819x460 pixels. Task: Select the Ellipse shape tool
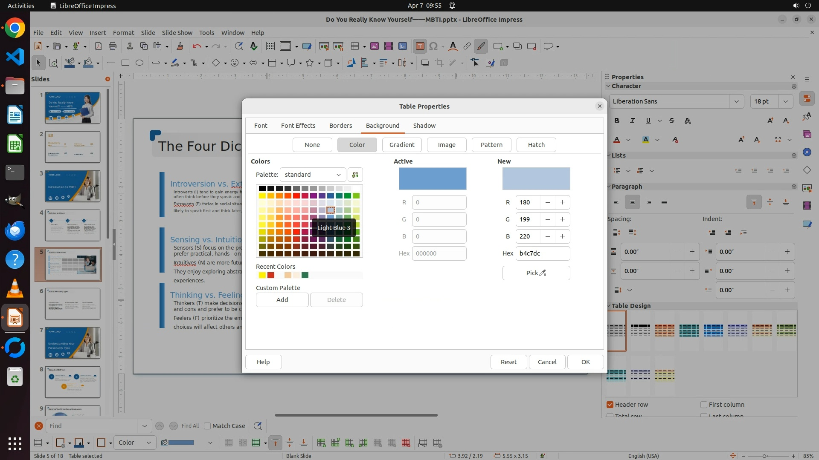pyautogui.click(x=139, y=63)
